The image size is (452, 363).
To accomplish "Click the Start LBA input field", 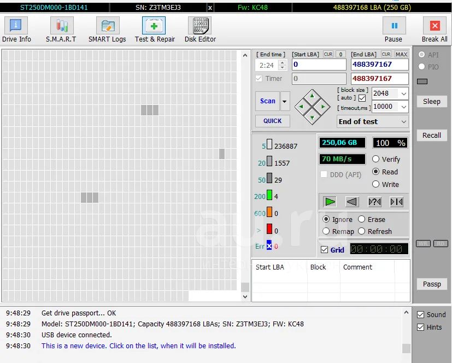I will 319,65.
